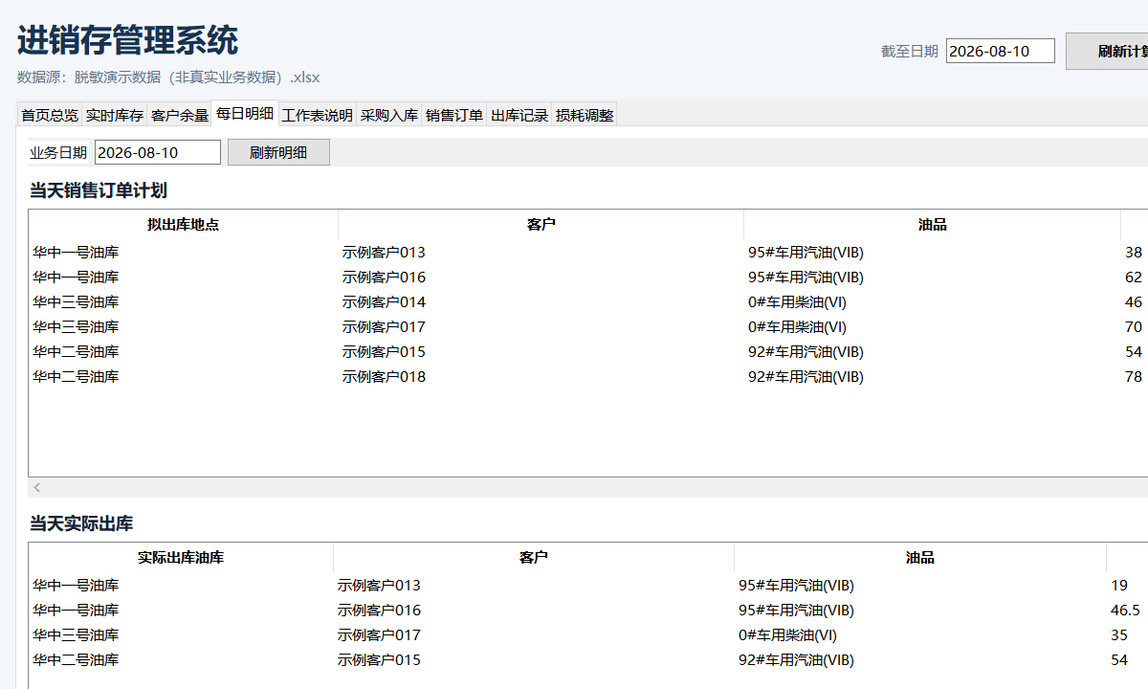1148x689 pixels.
Task: Click 92#车用汽油(VIB) for 示例客户018
Action: tap(806, 377)
